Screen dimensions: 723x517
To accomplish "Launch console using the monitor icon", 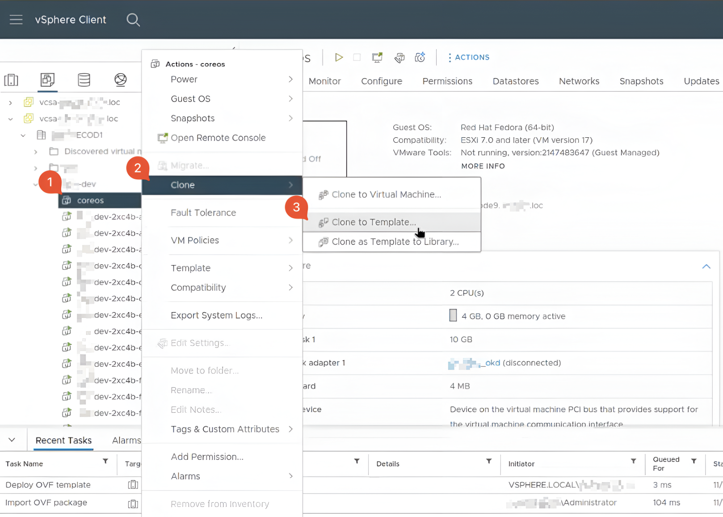I will pyautogui.click(x=377, y=57).
